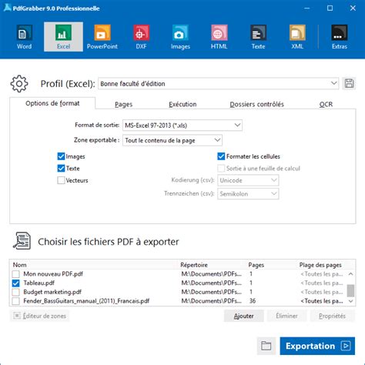Click the profile settings gear icon

coord(19,84)
